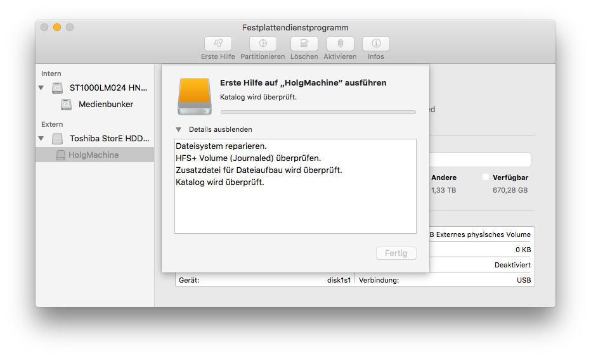Click the 'Dateisystem reparieren.' log line
This screenshot has height=358, width=591.
[221, 146]
